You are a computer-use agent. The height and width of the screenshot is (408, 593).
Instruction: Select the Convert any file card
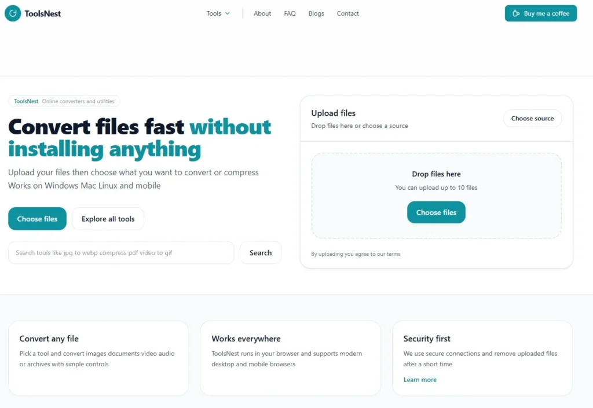98,358
